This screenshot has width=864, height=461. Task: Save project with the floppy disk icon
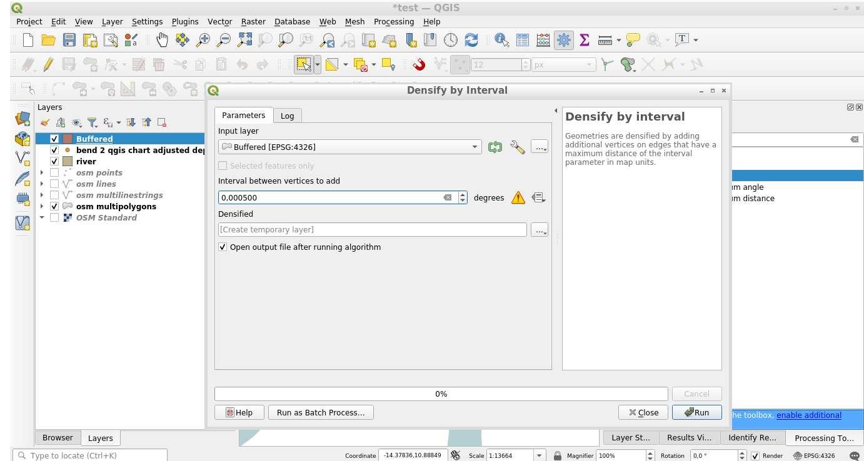click(69, 40)
